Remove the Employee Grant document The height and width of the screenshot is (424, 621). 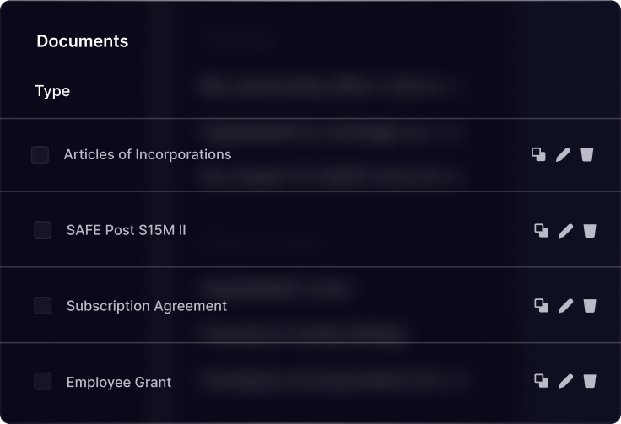point(590,381)
